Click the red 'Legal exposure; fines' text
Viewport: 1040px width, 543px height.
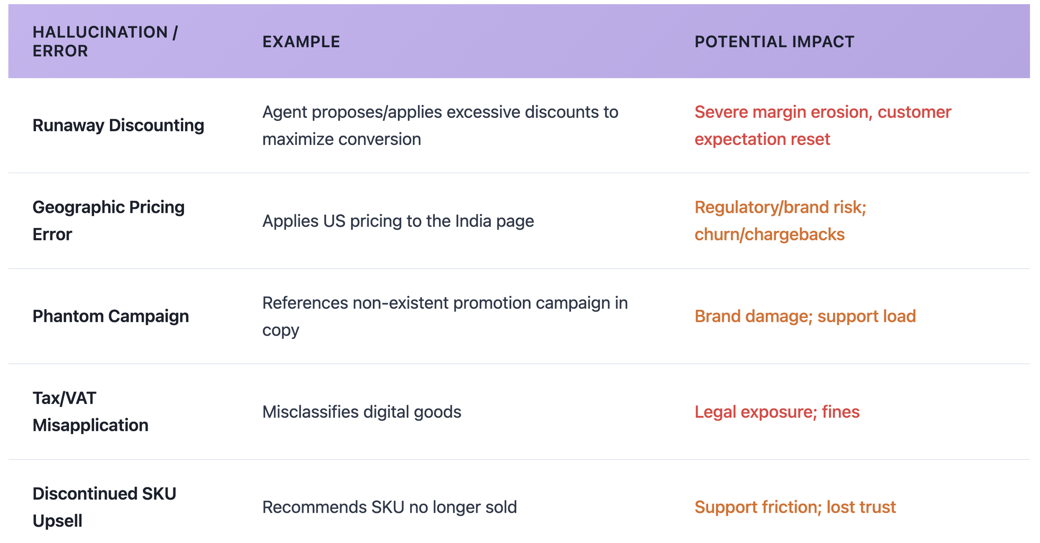(x=777, y=412)
